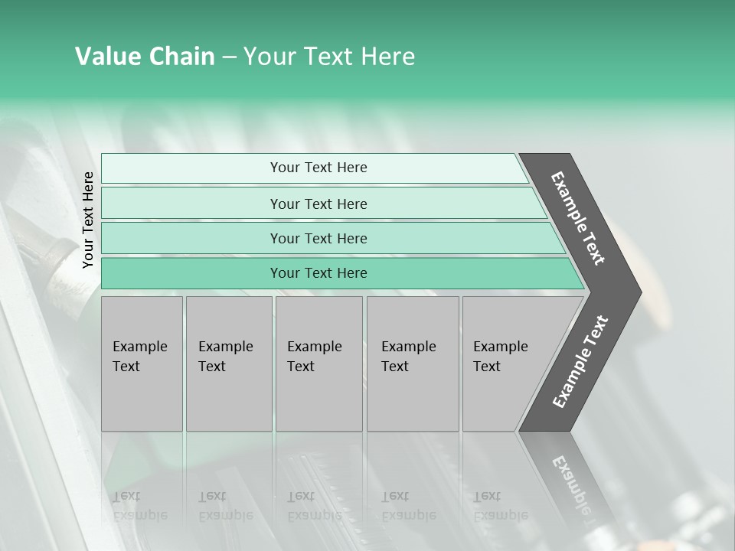735x551 pixels.
Task: Click reflection under the fifth gray box
Action: tap(501, 490)
